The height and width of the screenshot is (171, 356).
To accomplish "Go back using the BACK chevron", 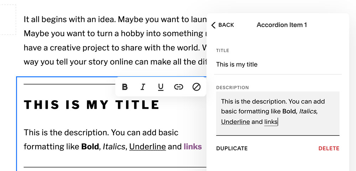I will 222,25.
